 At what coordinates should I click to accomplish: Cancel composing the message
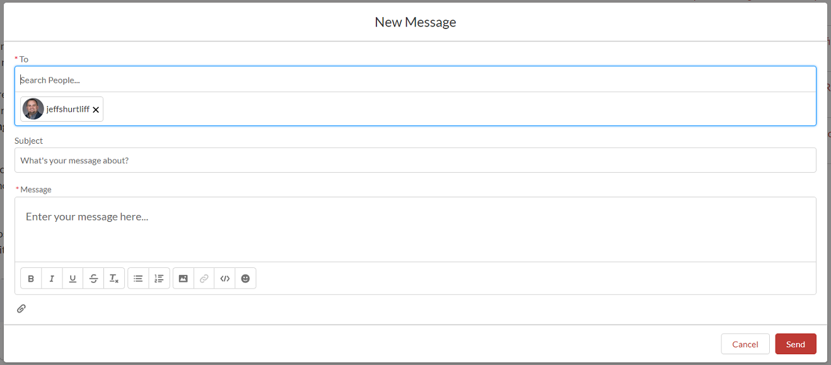745,344
